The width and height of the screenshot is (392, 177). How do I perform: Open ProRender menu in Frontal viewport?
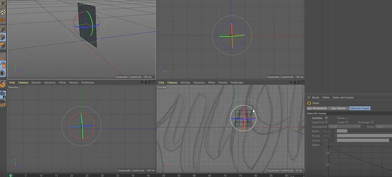click(237, 83)
